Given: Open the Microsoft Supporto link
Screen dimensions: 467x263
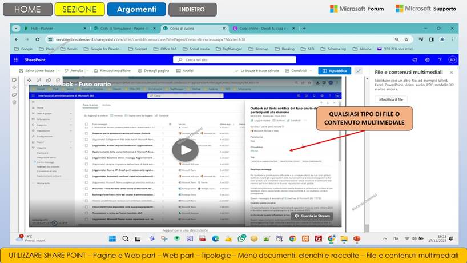Looking at the screenshot, I should tap(426, 9).
